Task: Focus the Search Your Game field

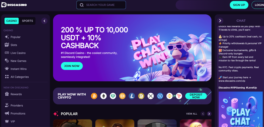Action: [x=101, y=5]
